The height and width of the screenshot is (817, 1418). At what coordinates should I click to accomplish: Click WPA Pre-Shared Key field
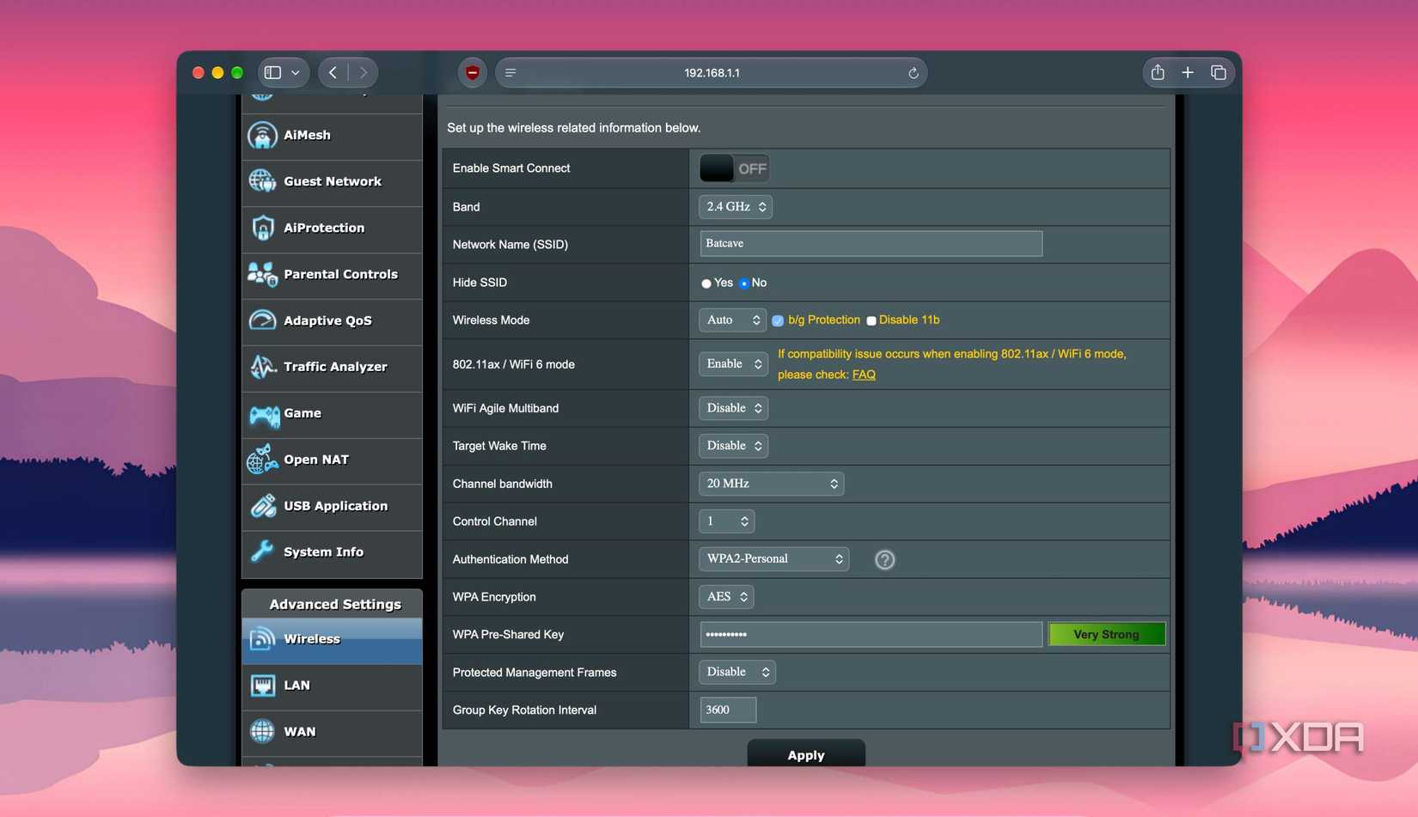pyautogui.click(x=871, y=635)
